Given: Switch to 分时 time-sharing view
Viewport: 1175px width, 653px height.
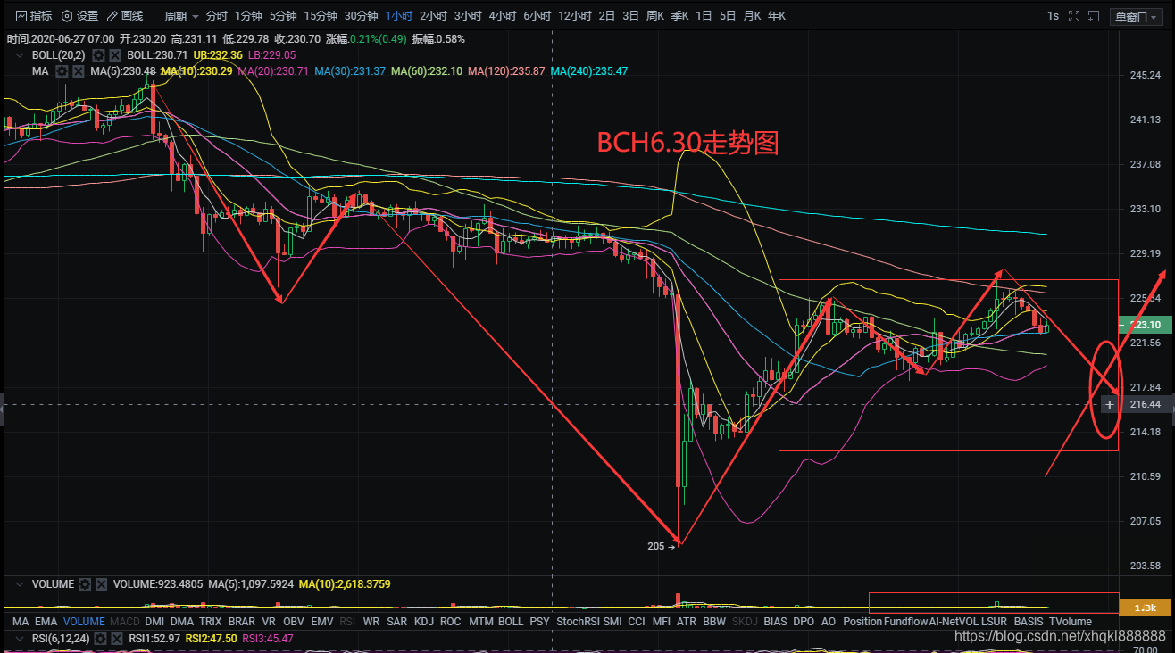Looking at the screenshot, I should tap(217, 16).
